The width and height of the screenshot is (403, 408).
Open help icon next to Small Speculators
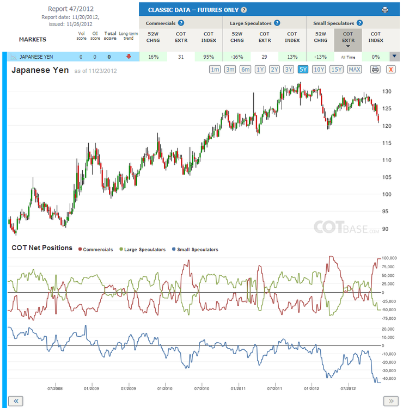click(x=359, y=23)
